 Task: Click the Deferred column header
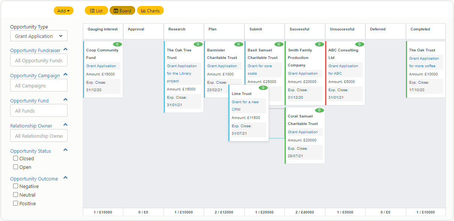coord(386,31)
